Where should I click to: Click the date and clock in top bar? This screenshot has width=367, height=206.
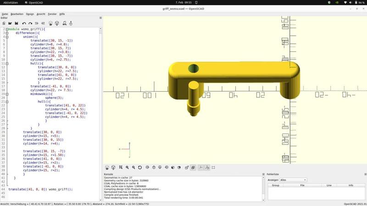click(183, 3)
